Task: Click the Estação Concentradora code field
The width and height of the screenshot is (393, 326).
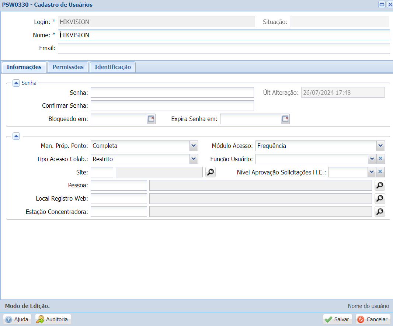Action: (x=119, y=212)
